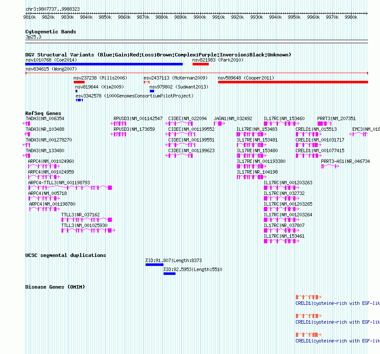Click transcript label TTLL3|NM_001025930
380x354 pixels.
(84, 225)
